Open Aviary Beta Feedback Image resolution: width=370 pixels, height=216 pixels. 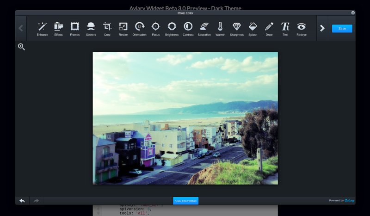point(186,201)
